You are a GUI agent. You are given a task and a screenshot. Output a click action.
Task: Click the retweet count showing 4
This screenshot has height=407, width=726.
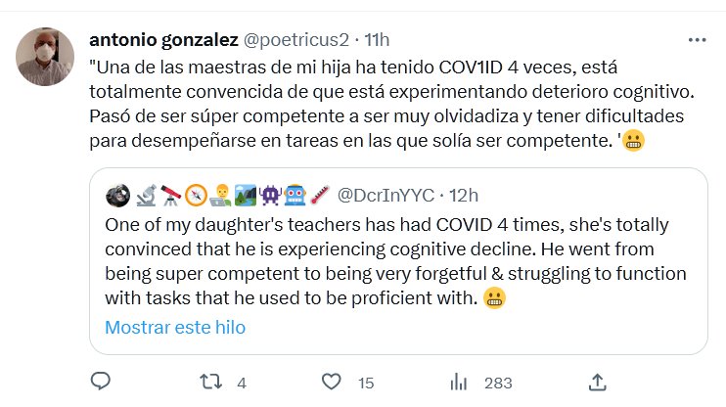(241, 383)
